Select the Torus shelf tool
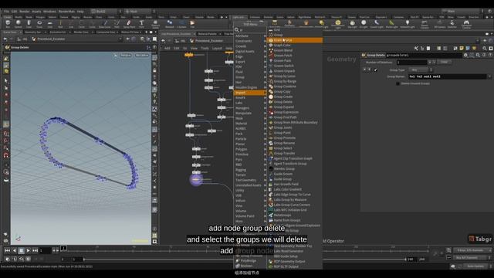494x278 pixels. (39, 24)
